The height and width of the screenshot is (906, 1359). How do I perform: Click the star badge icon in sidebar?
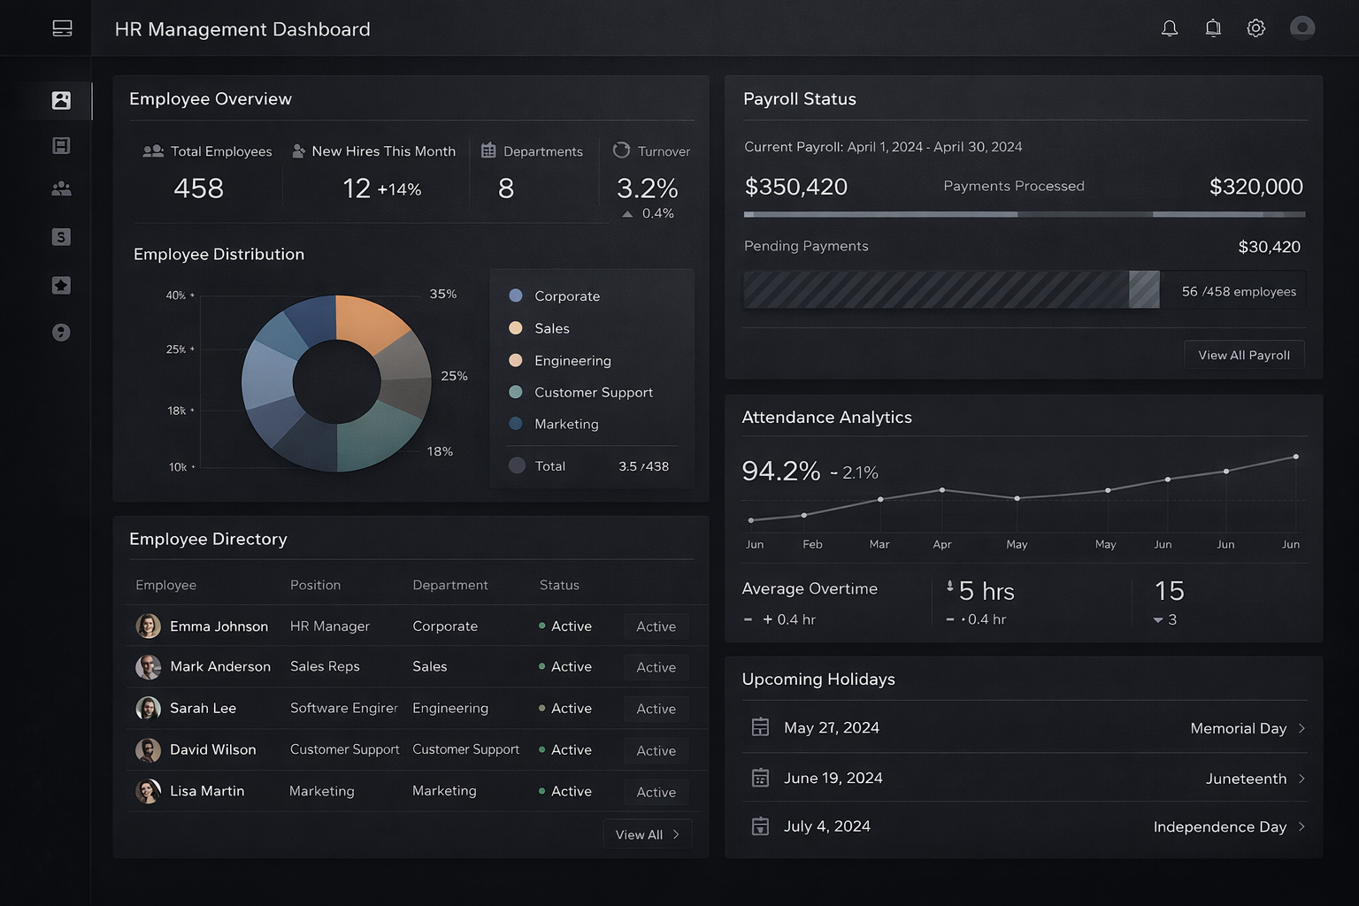point(61,285)
